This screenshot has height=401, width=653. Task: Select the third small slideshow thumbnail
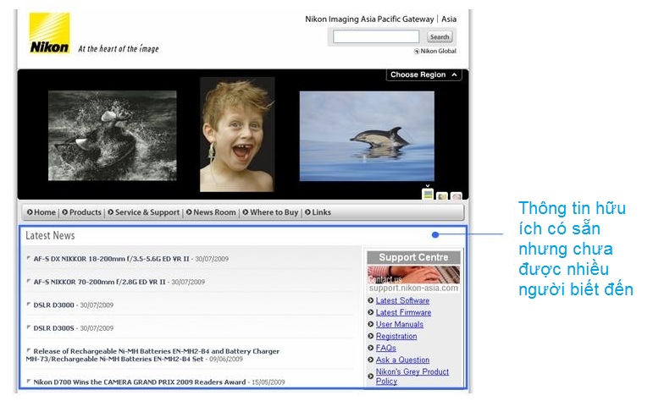[457, 195]
